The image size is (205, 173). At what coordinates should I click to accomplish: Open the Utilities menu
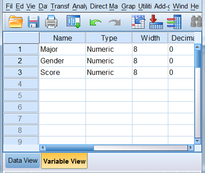click(145, 6)
